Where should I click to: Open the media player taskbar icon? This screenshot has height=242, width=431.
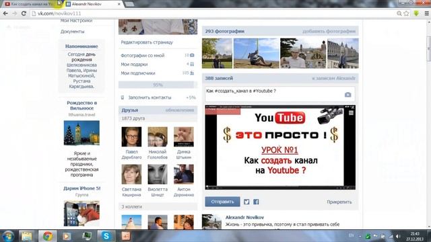[x=66, y=236]
